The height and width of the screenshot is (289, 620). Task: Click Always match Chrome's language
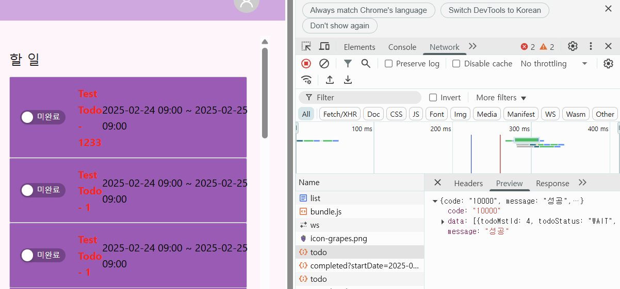coord(369,10)
